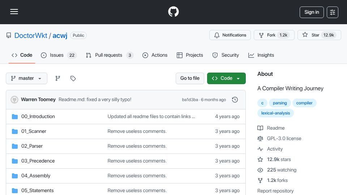Open the hamburger navigation menu

pyautogui.click(x=14, y=12)
